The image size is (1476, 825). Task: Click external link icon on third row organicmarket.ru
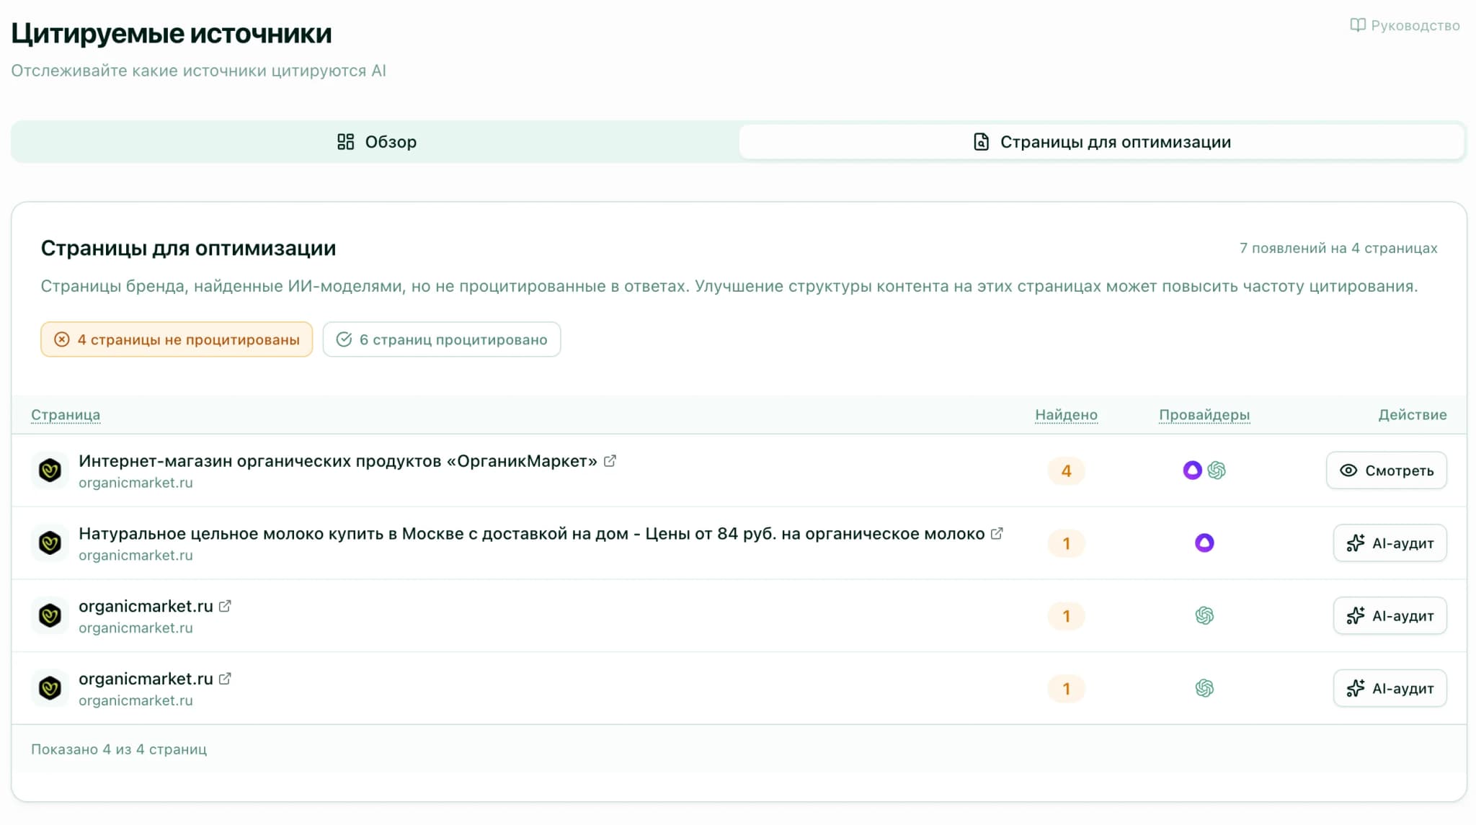pos(225,607)
